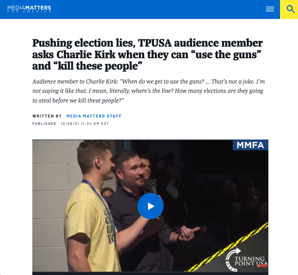
Task: Click the 'Published' label
Action: point(44,124)
